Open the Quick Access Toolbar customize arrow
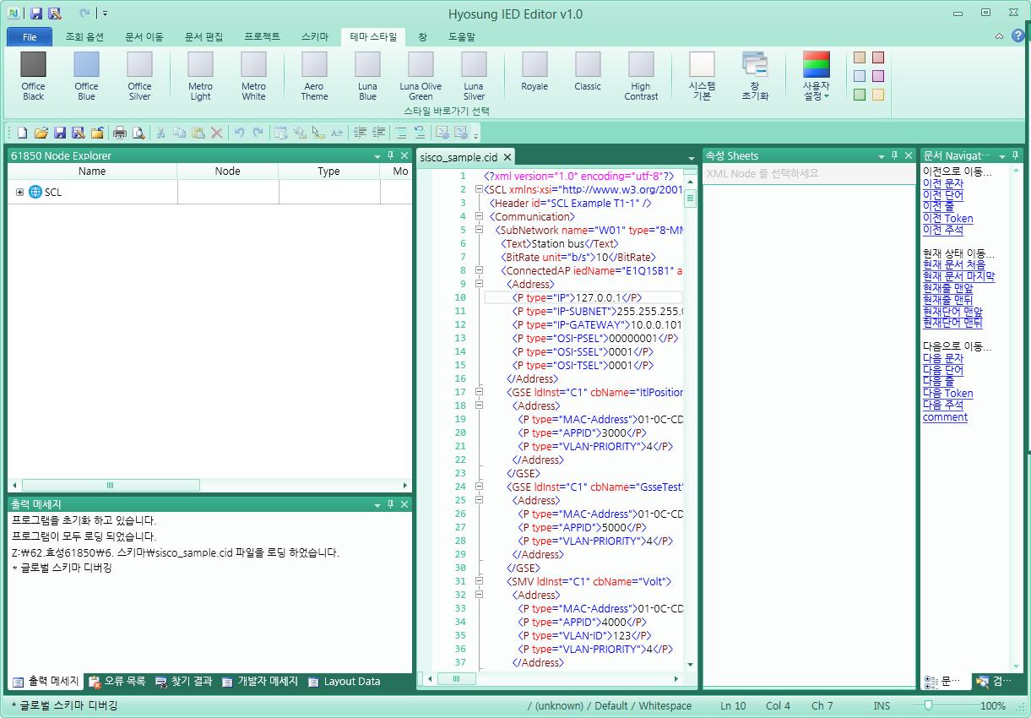1031x718 pixels. pyautogui.click(x=105, y=14)
